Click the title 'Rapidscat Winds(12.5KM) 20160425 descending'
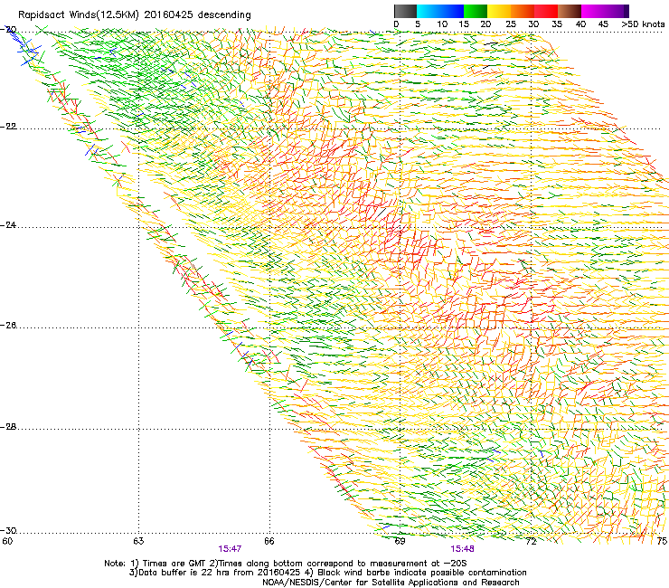The image size is (669, 588). 135,15
